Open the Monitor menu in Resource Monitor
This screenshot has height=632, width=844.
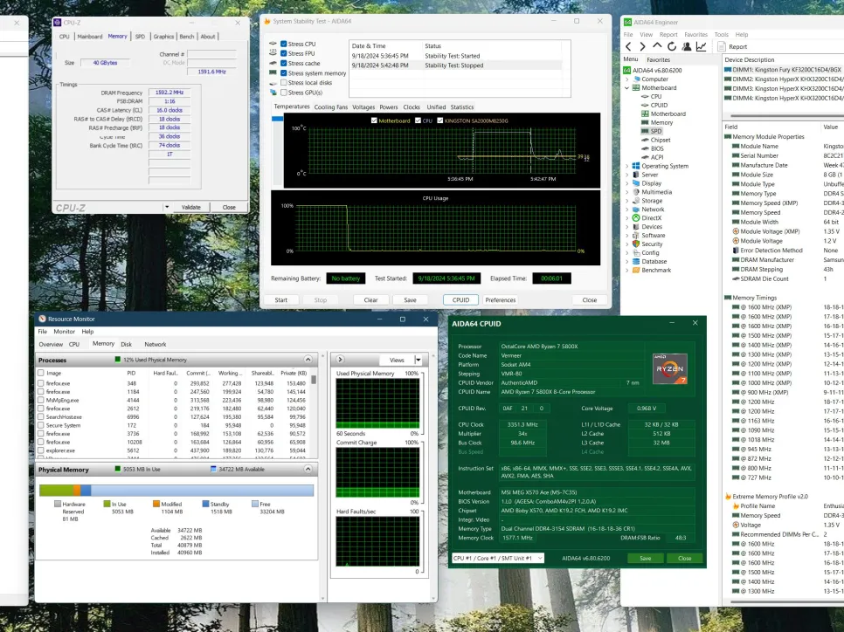[x=64, y=332]
